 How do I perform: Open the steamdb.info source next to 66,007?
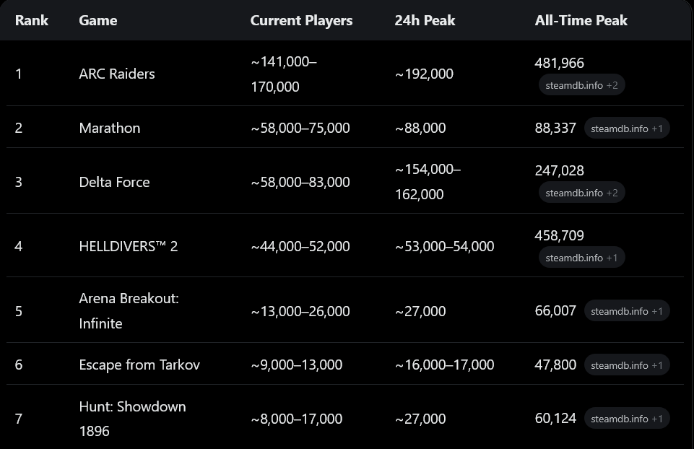pyautogui.click(x=626, y=311)
